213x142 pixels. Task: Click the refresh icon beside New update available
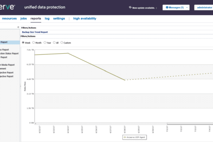click(x=130, y=7)
